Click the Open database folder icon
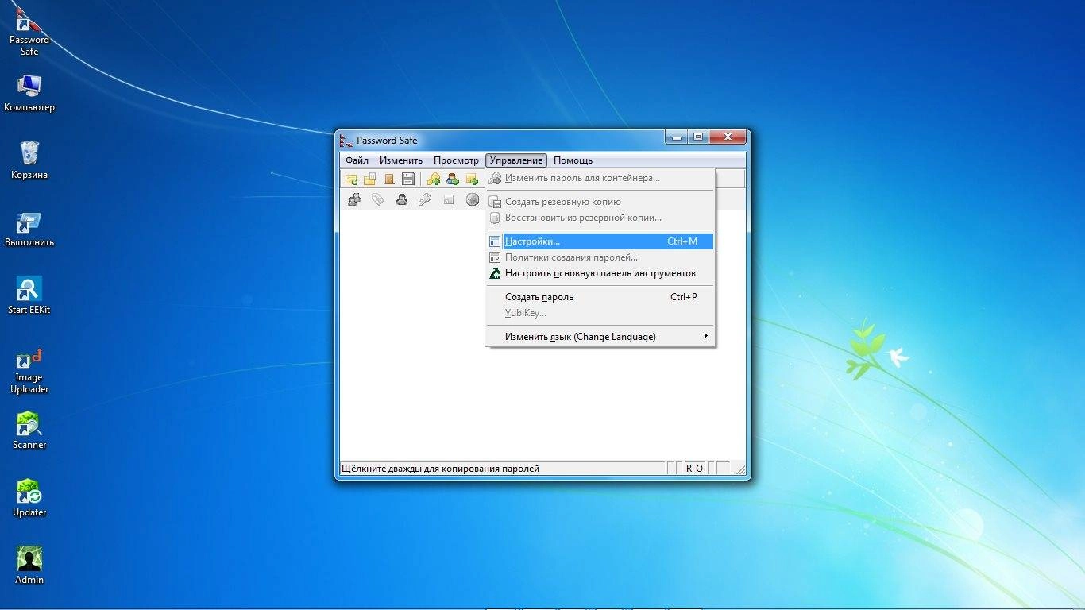The image size is (1085, 610). click(370, 179)
